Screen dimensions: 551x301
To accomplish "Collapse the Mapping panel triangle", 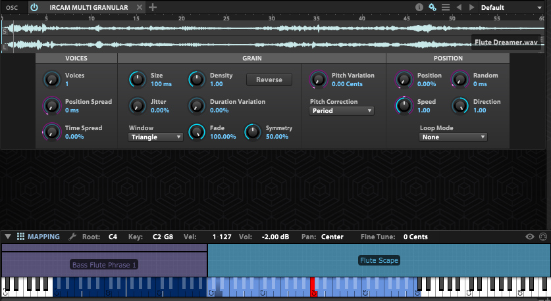I will click(8, 237).
